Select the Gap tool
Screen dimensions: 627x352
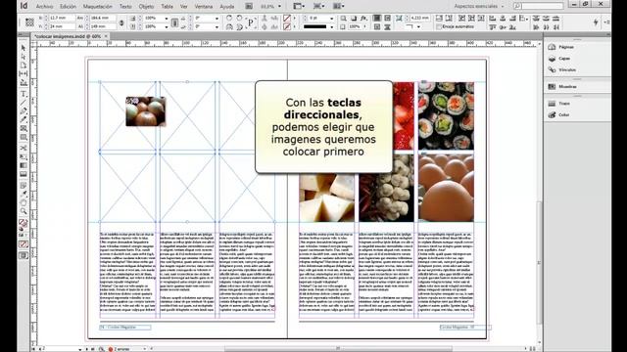click(x=24, y=74)
